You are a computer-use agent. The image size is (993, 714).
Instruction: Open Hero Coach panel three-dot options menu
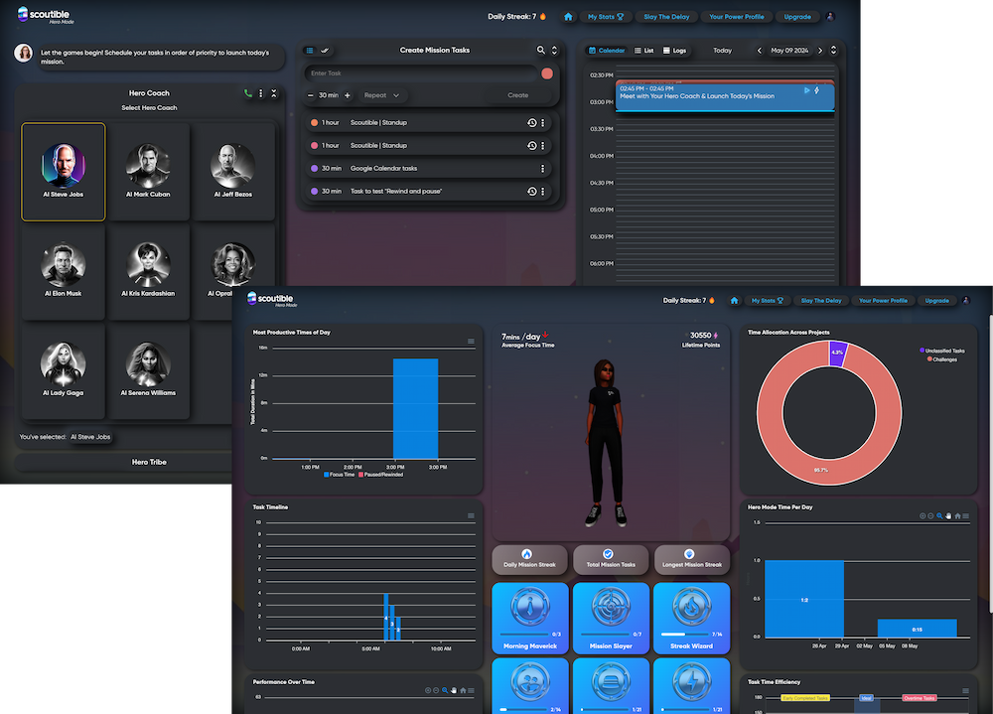tap(261, 93)
